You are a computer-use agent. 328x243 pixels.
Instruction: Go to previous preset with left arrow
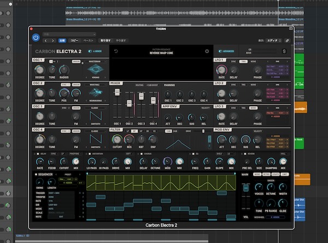pos(46,40)
